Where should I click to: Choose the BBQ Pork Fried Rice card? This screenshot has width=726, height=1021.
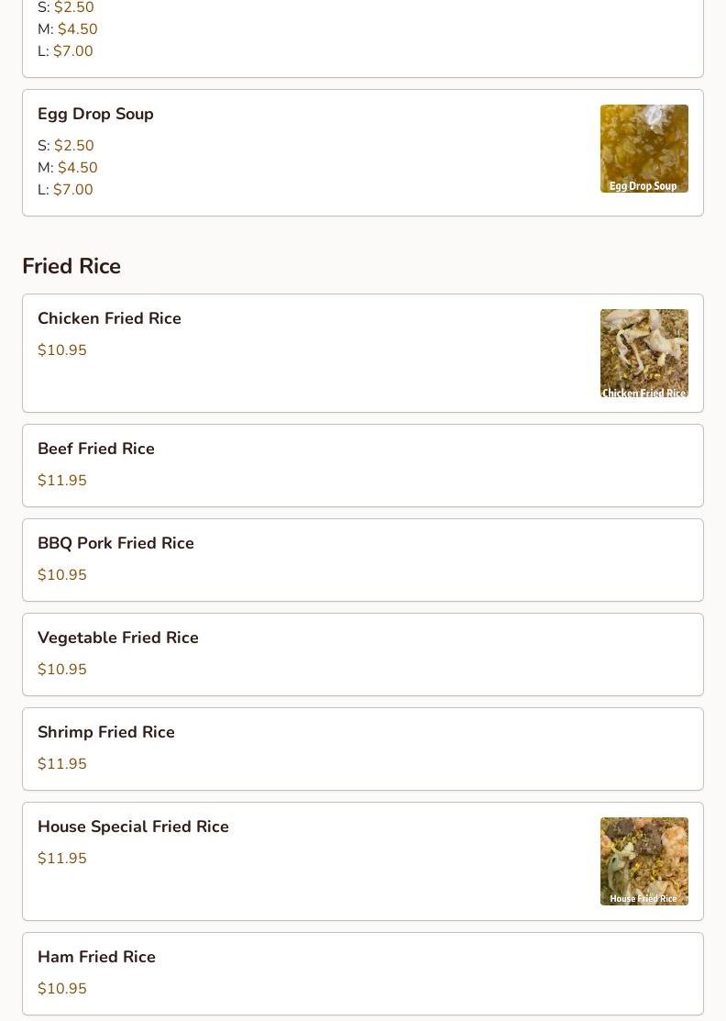(x=363, y=560)
